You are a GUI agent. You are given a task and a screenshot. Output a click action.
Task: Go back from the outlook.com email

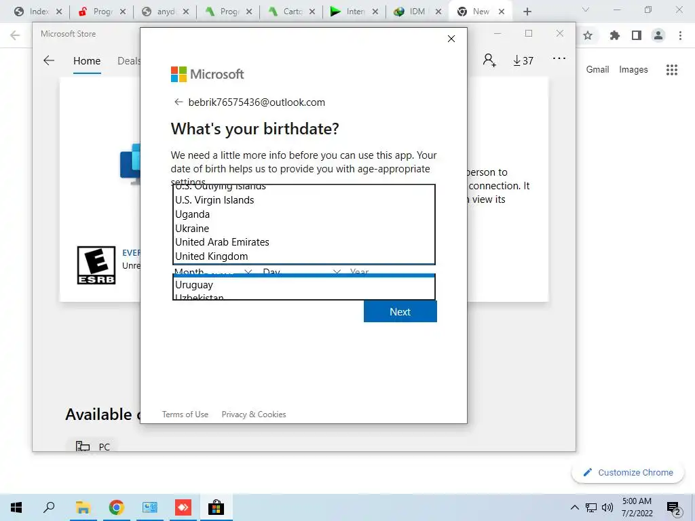(x=179, y=102)
